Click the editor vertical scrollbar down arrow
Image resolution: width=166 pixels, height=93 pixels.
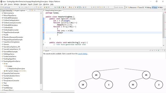click(164, 45)
